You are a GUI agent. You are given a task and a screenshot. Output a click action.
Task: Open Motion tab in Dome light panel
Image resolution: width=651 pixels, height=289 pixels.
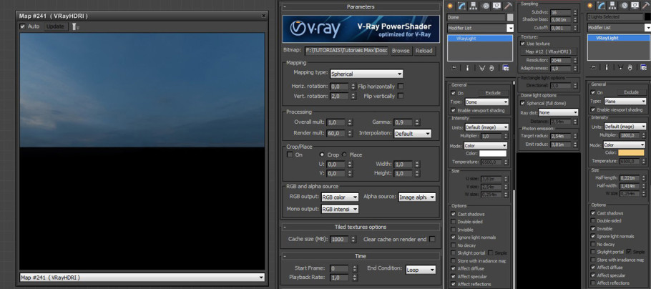485,6
